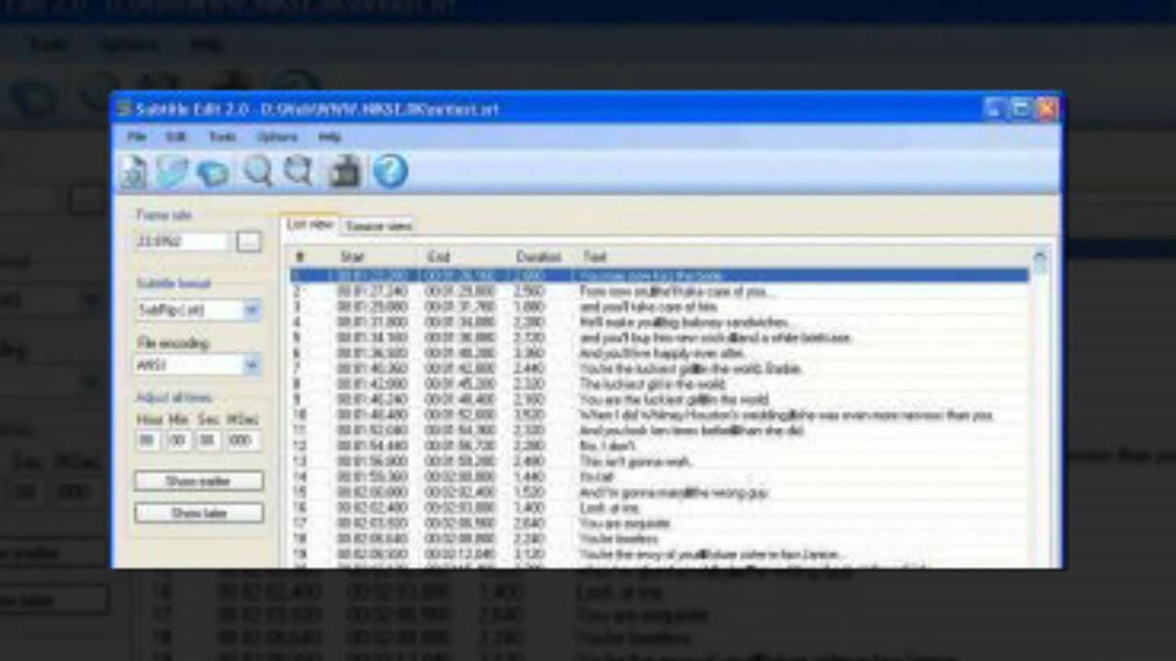Click the Show later button
The width and height of the screenshot is (1176, 661).
click(198, 513)
